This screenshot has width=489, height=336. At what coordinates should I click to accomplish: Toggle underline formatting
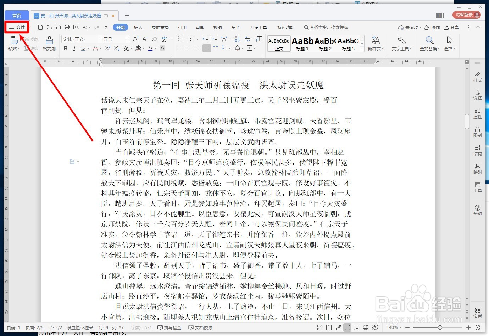click(83, 49)
